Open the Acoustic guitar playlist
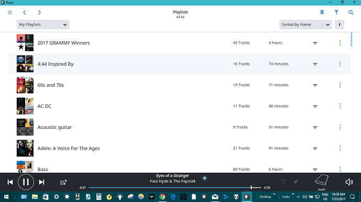 pos(54,127)
